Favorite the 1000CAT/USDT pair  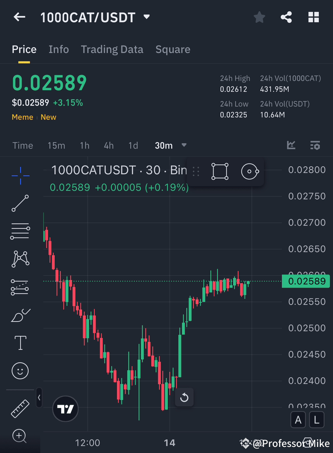(x=259, y=17)
